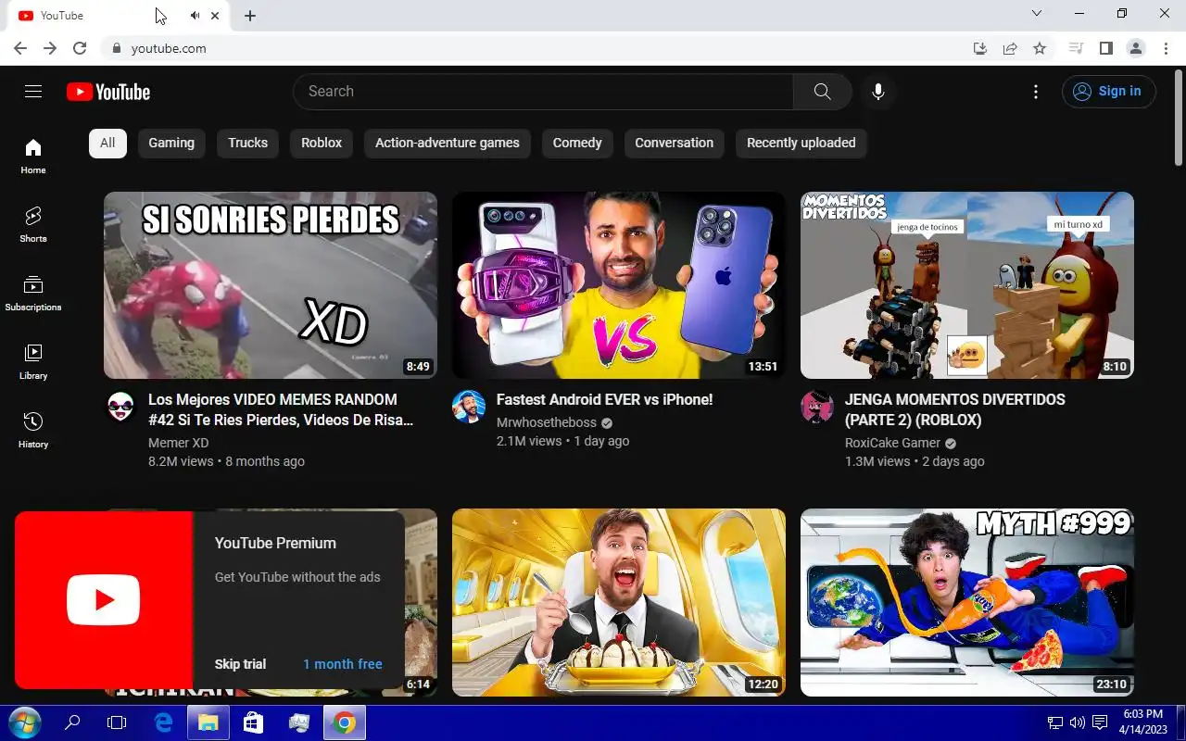This screenshot has height=741, width=1186.
Task: Open the YouTube settings three-dot menu
Action: click(1036, 92)
